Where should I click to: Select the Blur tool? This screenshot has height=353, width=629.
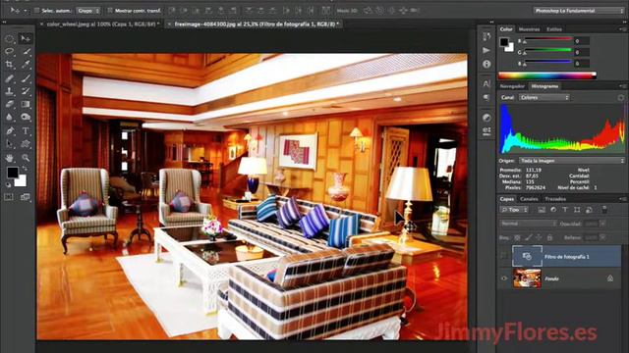[9, 118]
